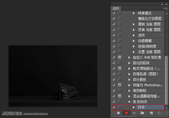Expand the 存储为 Photoshop action
Screen dimensions: 169x118
point(129,85)
